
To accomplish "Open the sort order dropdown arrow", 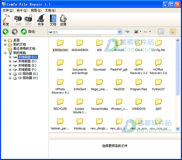I will (150, 32).
